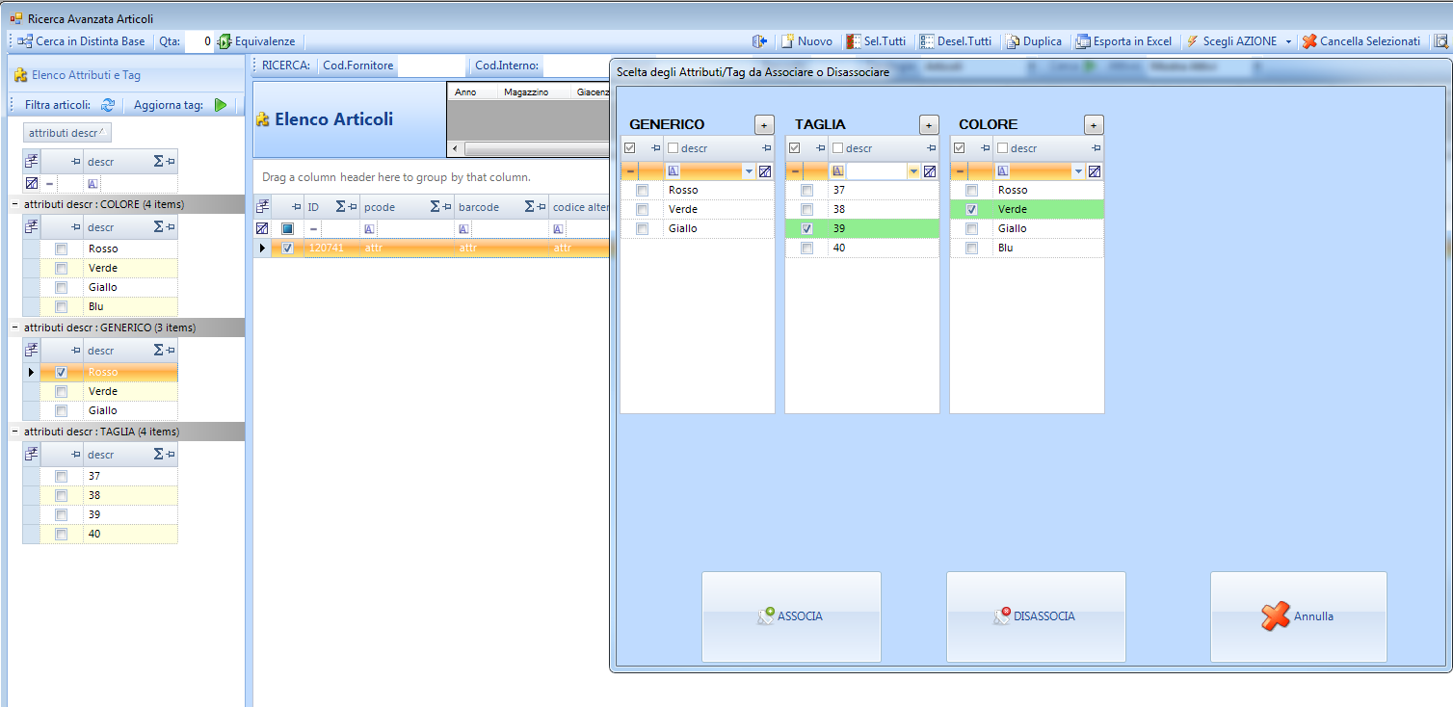Open the Scegli AZIONE dropdown arrow

tap(1288, 42)
